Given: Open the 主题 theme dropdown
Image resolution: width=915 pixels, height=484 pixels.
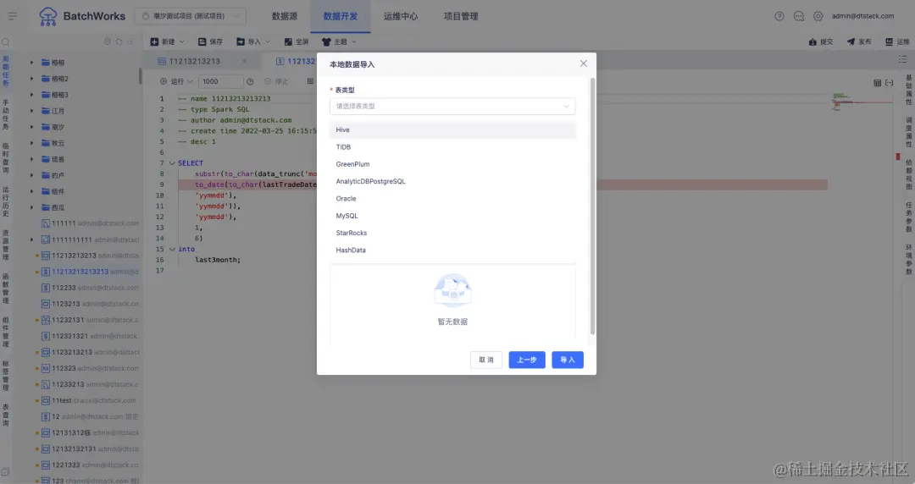Looking at the screenshot, I should (338, 42).
